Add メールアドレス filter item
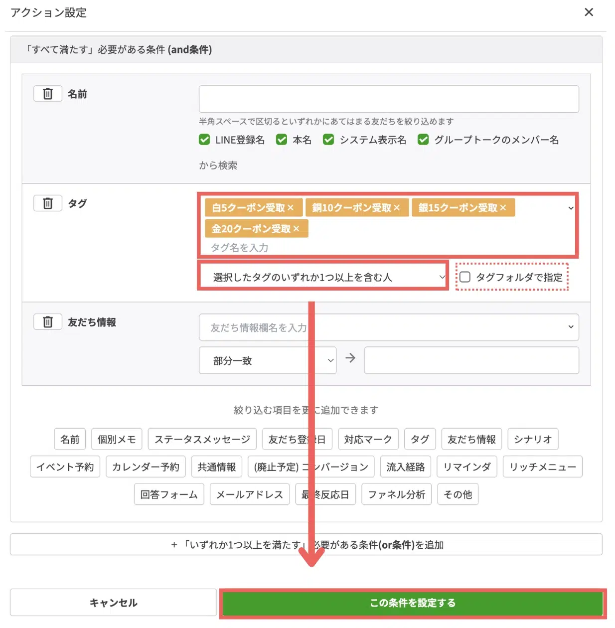Image resolution: width=615 pixels, height=628 pixels. tap(250, 494)
